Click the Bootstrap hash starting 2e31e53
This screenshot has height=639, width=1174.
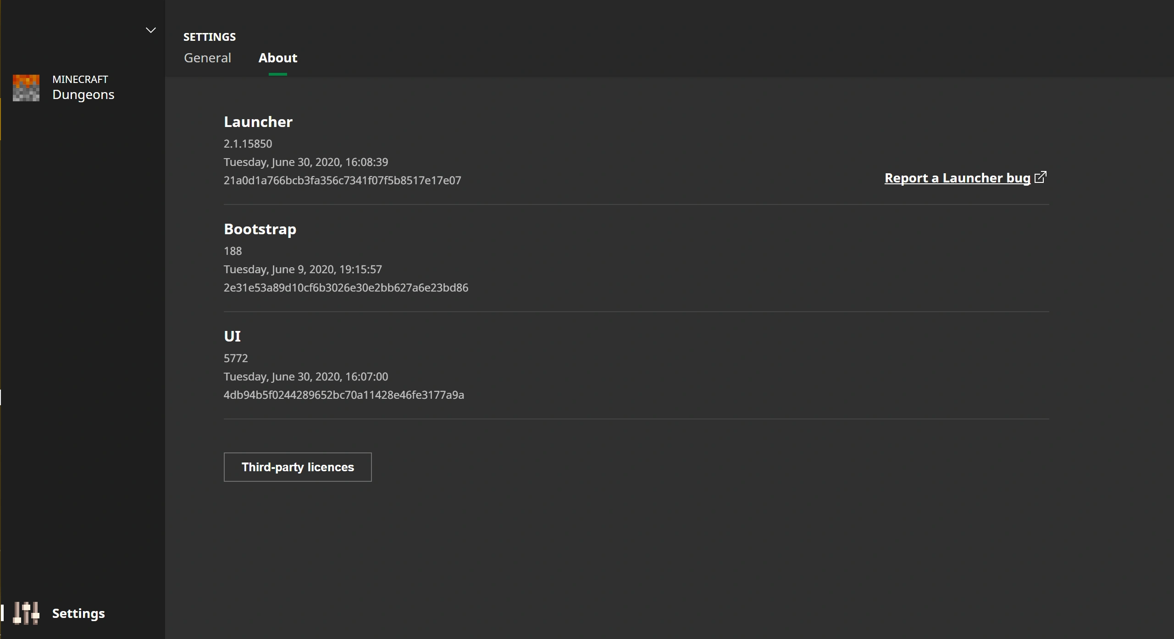pyautogui.click(x=346, y=288)
